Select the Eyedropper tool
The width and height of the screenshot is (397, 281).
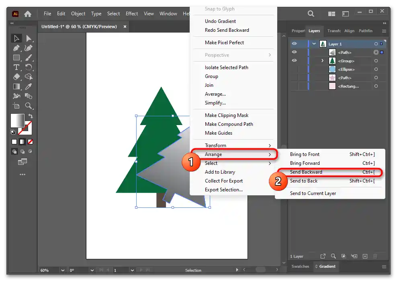pos(29,86)
